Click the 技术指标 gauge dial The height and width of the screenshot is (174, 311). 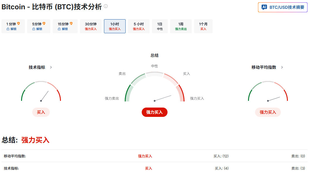41,91
